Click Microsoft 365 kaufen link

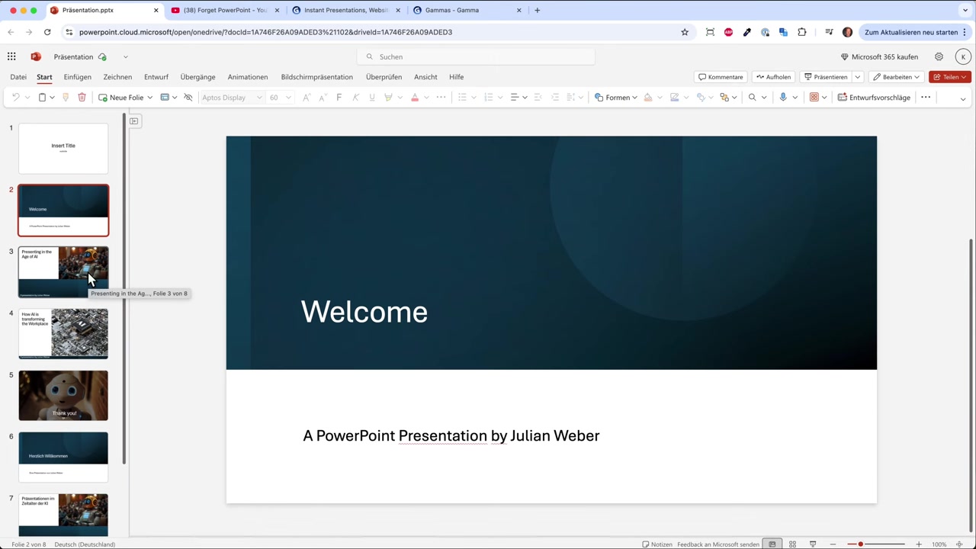coord(879,56)
